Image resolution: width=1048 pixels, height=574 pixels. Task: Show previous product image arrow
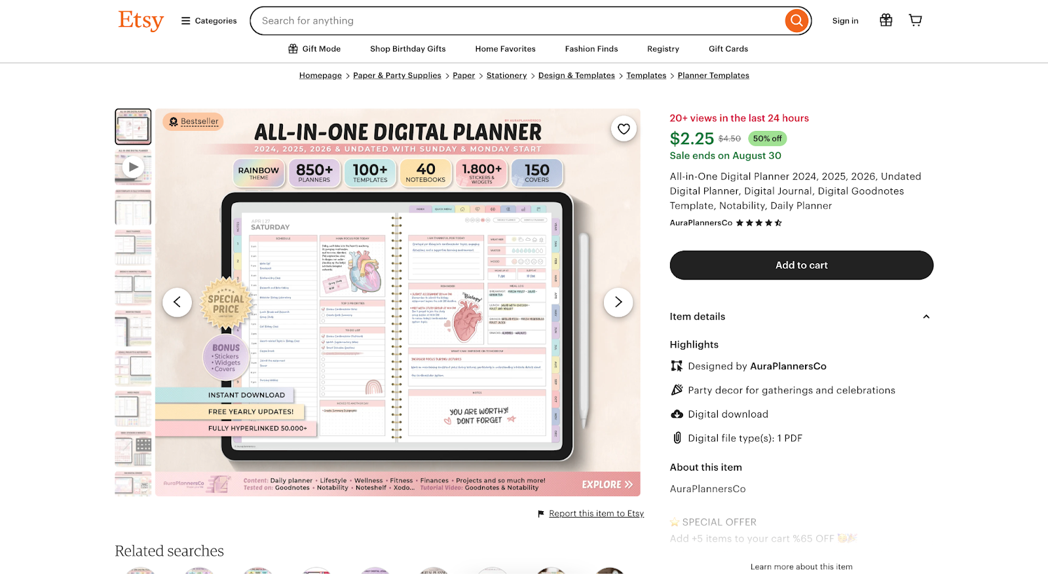pos(177,302)
